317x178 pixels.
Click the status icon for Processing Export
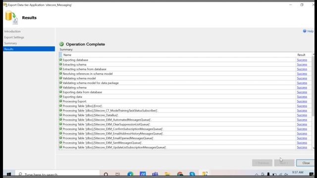pos(60,101)
